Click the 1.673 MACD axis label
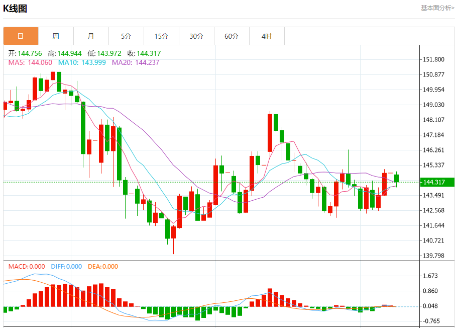The width and height of the screenshot is (457, 328). [430, 276]
